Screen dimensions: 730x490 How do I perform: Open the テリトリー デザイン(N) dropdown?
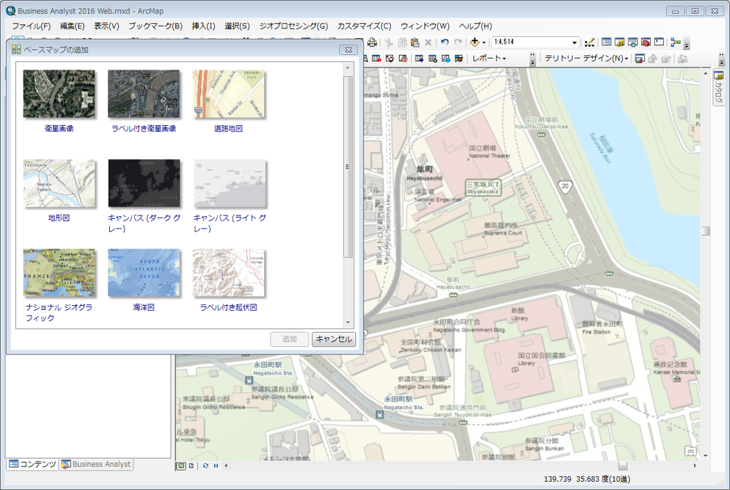click(x=586, y=58)
